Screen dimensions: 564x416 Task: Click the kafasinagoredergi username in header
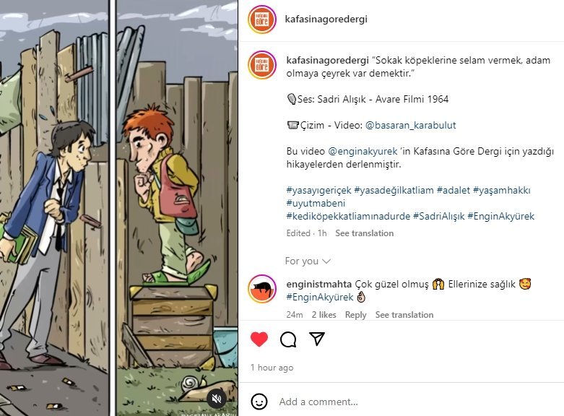coord(326,19)
